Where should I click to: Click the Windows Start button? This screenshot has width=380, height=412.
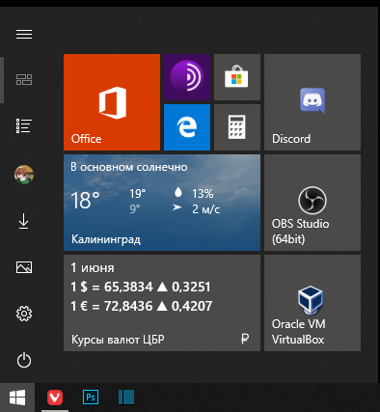point(17,398)
